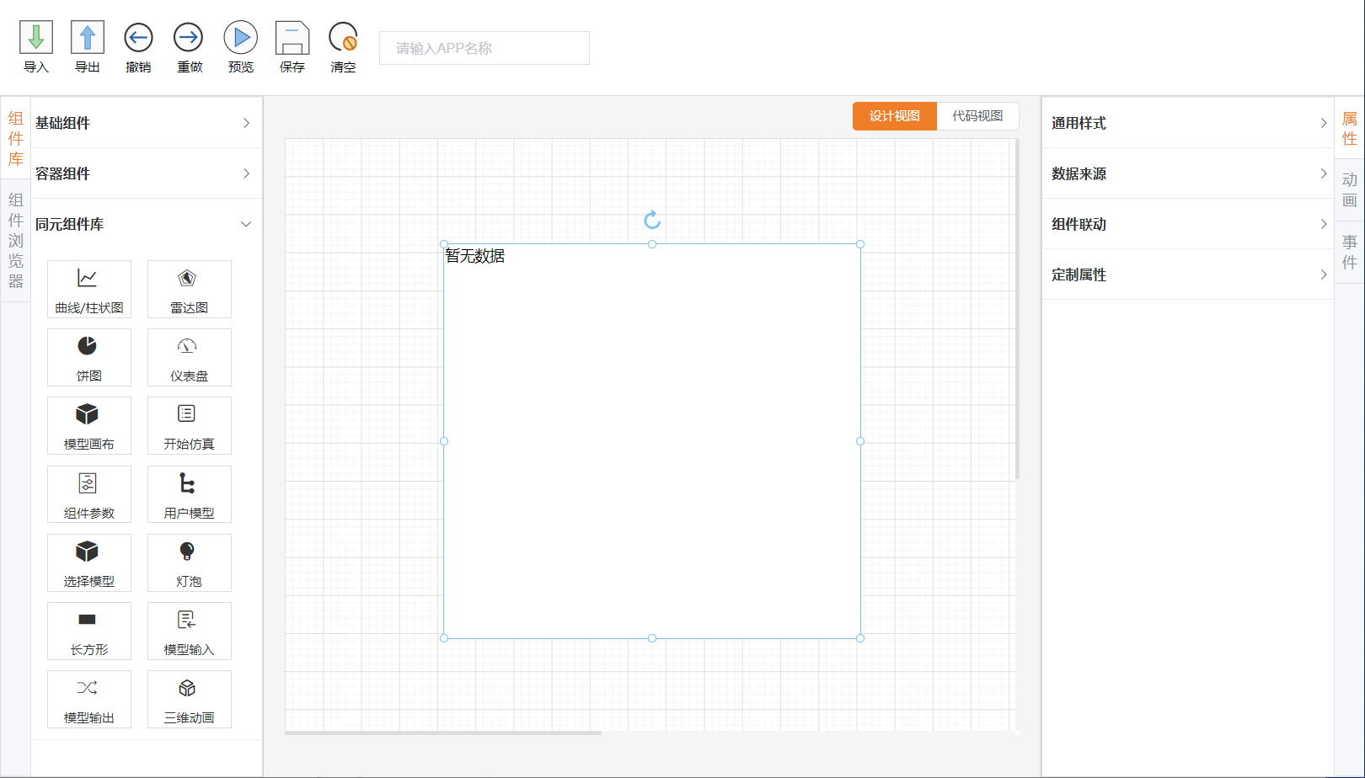Select the 开始仿真 component
1365x778 pixels.
[x=189, y=425]
